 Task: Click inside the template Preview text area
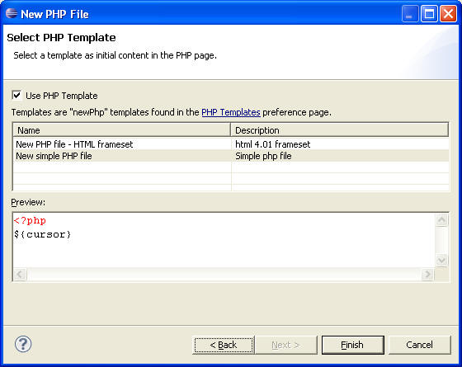coord(224,240)
